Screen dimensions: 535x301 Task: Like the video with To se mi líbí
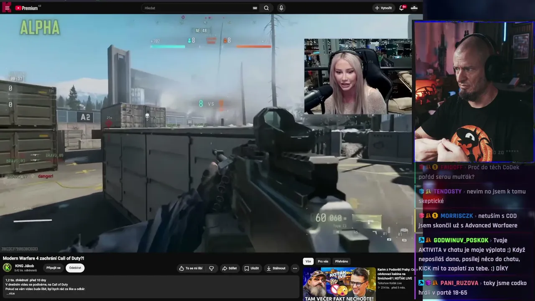click(x=191, y=268)
